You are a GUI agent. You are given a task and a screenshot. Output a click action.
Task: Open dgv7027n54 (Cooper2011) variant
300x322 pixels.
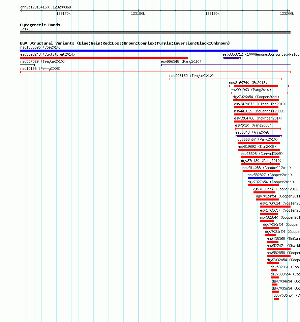(271, 182)
